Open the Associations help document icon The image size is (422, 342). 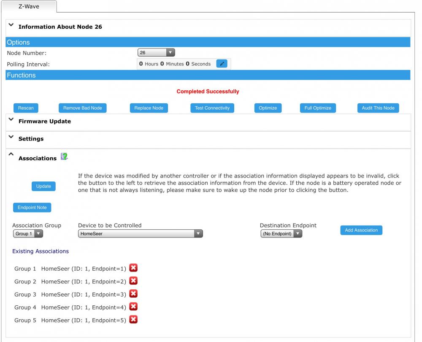pos(64,157)
